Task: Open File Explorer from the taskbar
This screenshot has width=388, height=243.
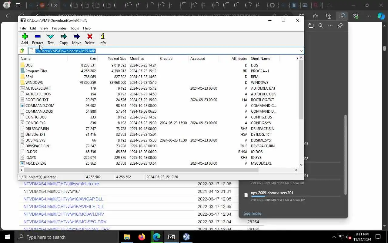Action: click(x=127, y=237)
